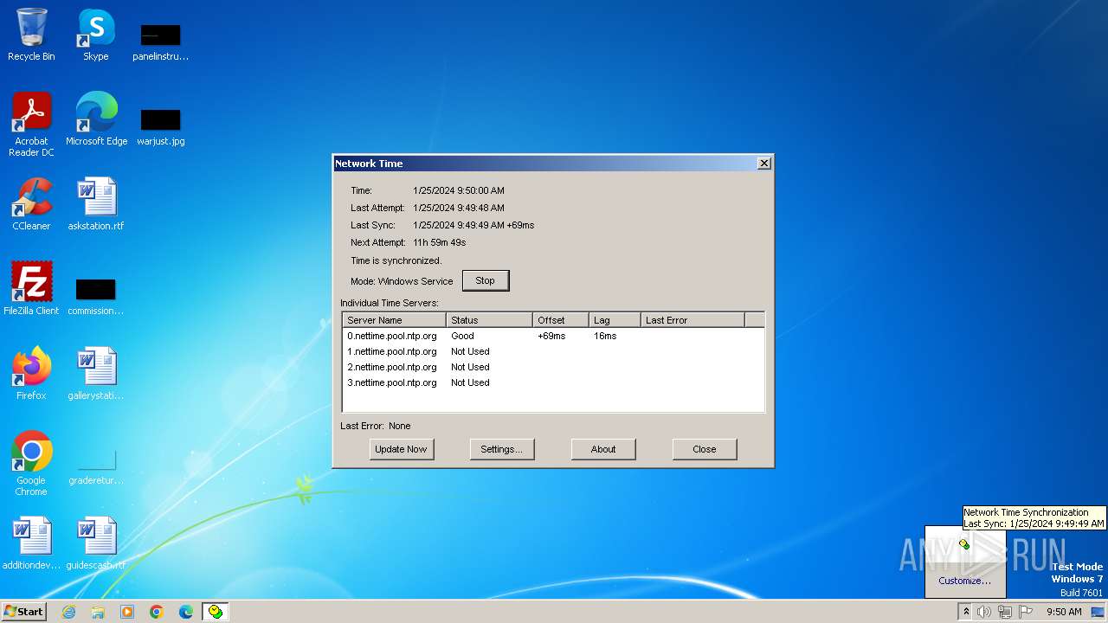The image size is (1108, 623).
Task: Click the Show Desktop button on the taskbar
Action: pyautogui.click(x=1099, y=612)
